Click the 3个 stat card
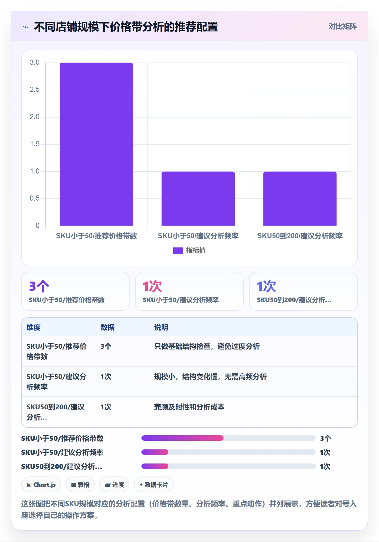The height and width of the screenshot is (542, 379). coord(76,291)
